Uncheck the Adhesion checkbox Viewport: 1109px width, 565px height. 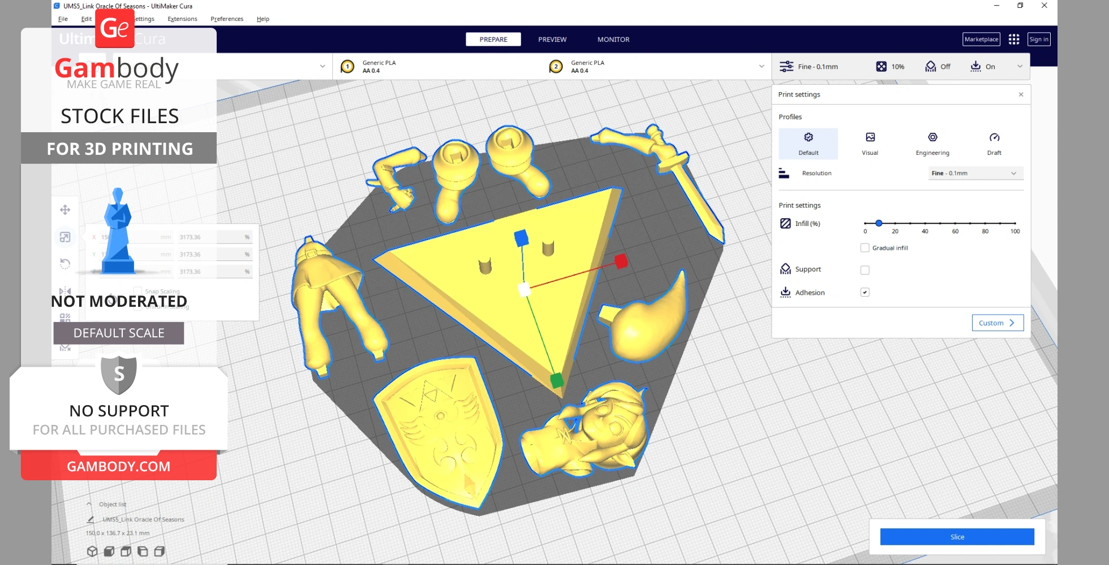[x=865, y=293]
